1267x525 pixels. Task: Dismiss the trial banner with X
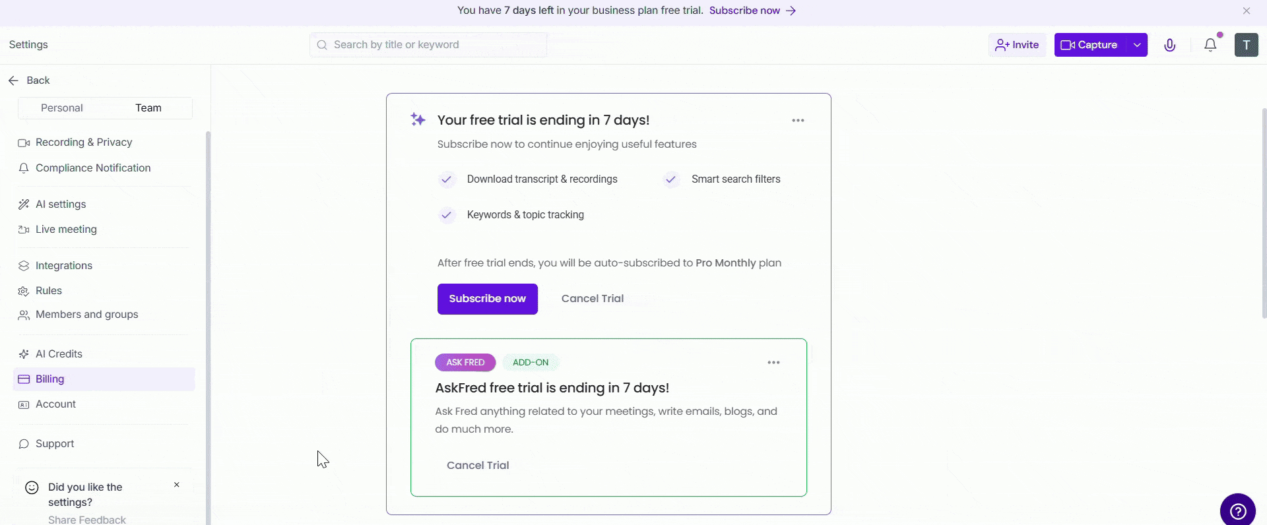tap(1247, 11)
